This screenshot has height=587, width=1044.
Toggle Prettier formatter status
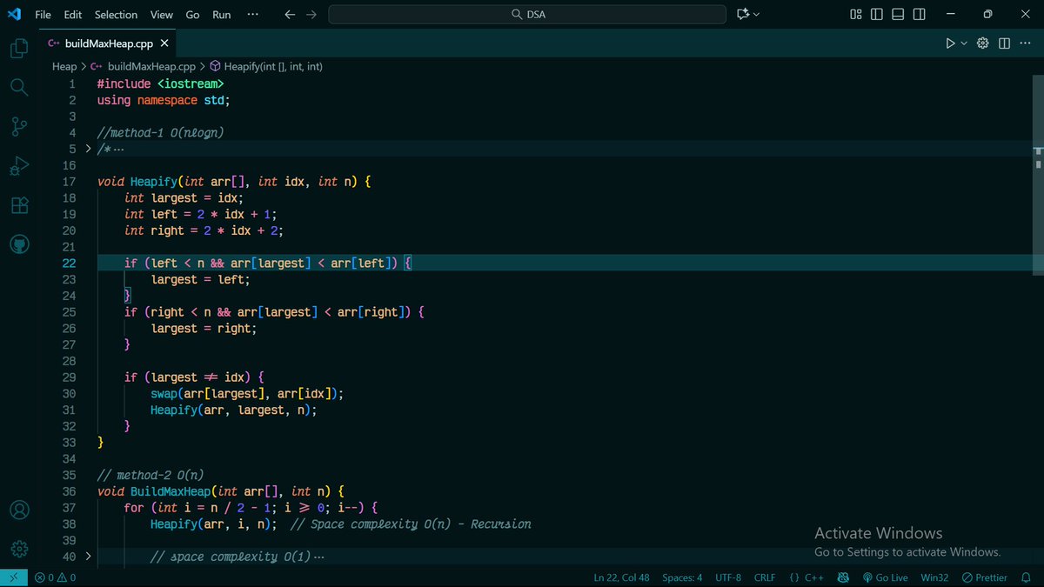click(x=984, y=577)
